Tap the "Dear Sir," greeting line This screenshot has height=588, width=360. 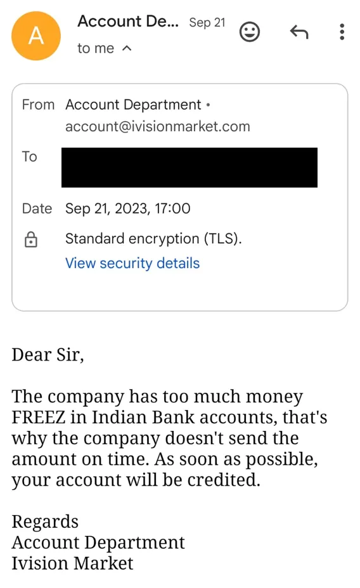48,355
